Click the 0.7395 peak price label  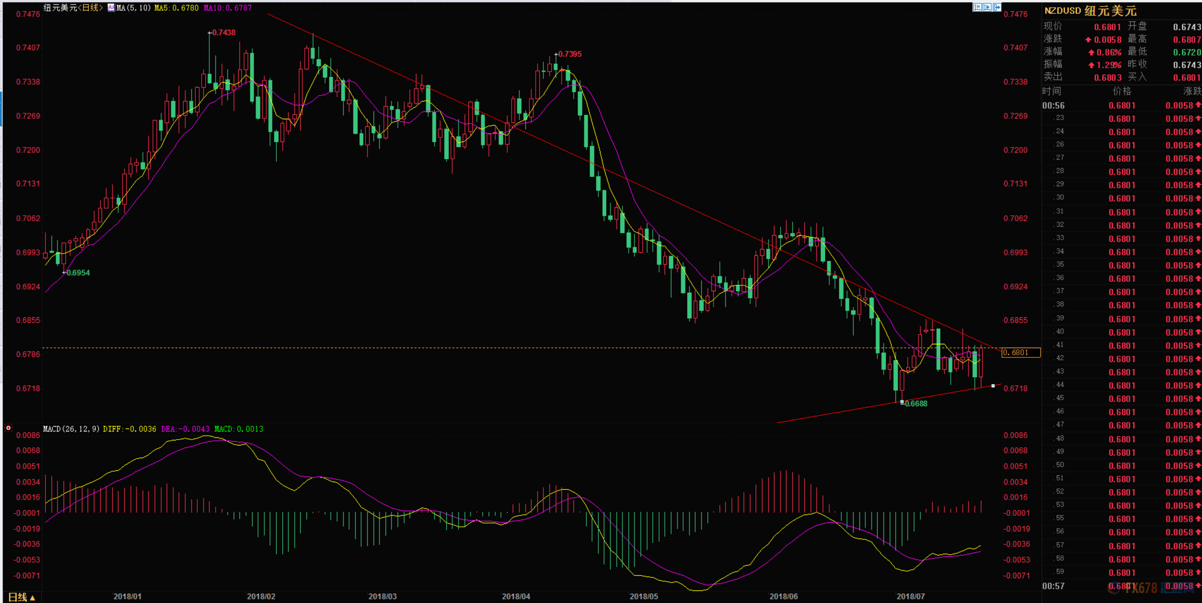pyautogui.click(x=570, y=54)
